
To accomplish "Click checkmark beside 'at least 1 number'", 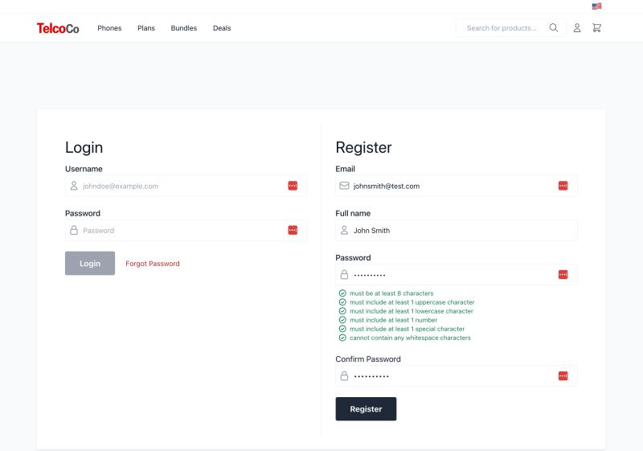I will [342, 320].
